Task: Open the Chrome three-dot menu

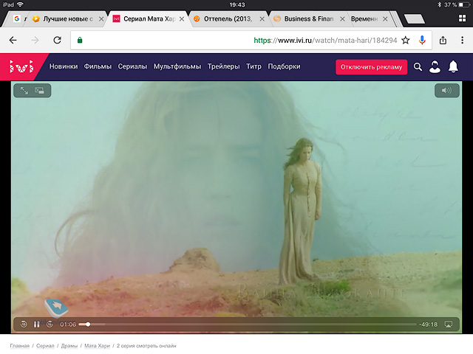Action: [462, 40]
